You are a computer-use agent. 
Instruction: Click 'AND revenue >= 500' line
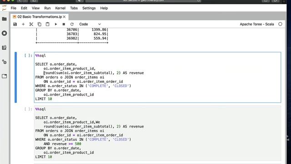tap(62, 144)
